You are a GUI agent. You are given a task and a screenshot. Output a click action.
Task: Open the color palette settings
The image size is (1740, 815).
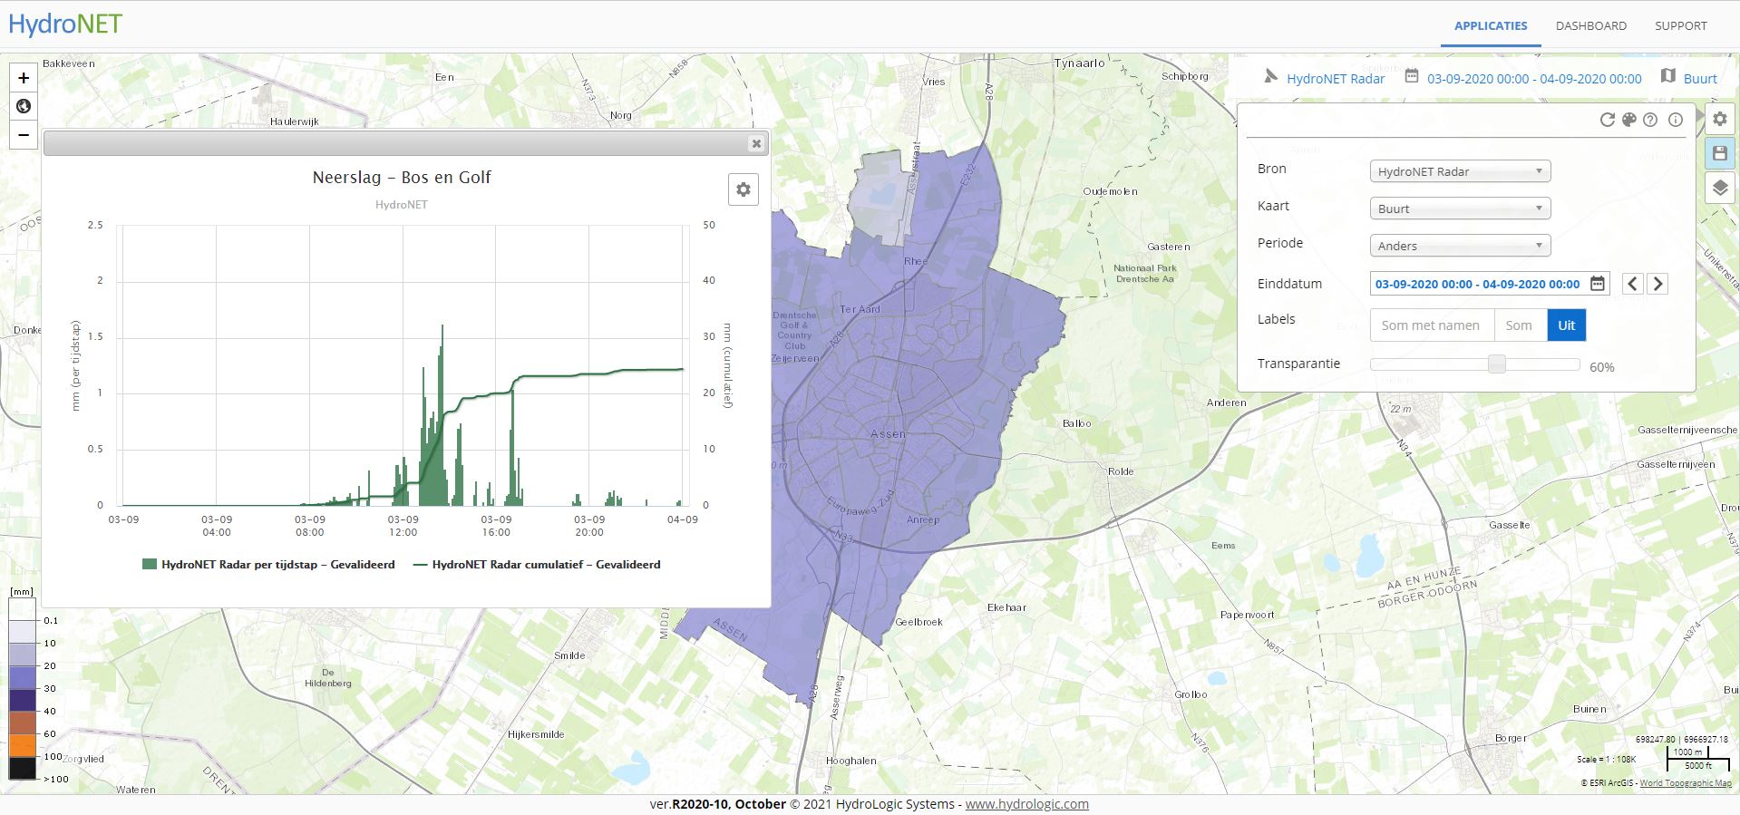(1628, 120)
